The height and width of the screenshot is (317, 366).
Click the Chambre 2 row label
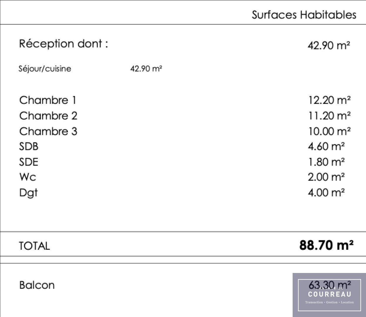(48, 116)
